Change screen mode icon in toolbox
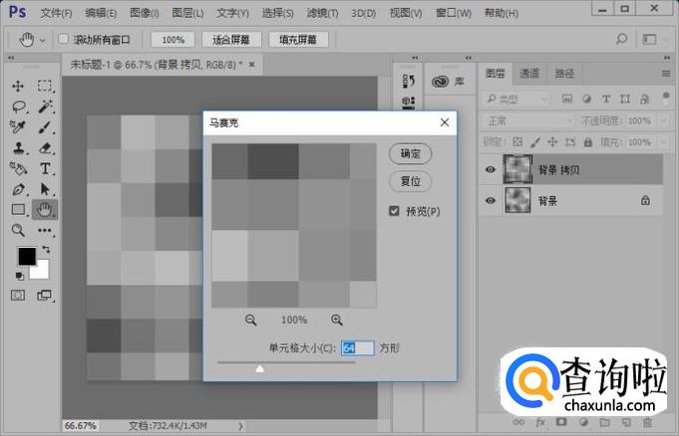Screen dimensions: 679x436 pyautogui.click(x=44, y=296)
